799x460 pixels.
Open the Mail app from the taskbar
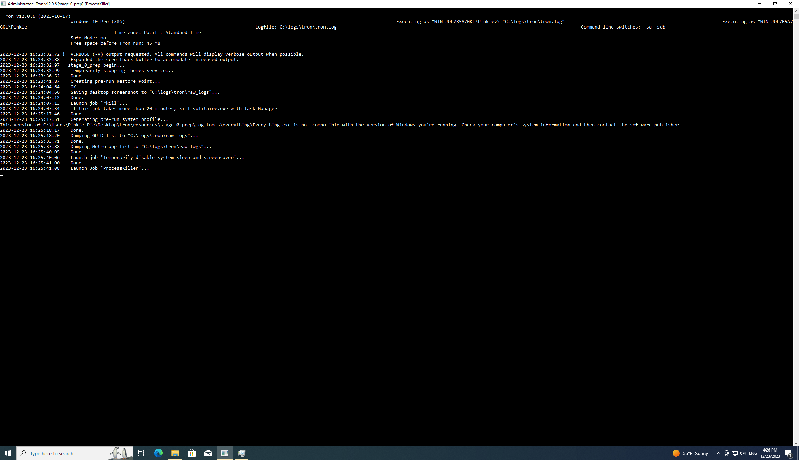(x=208, y=453)
